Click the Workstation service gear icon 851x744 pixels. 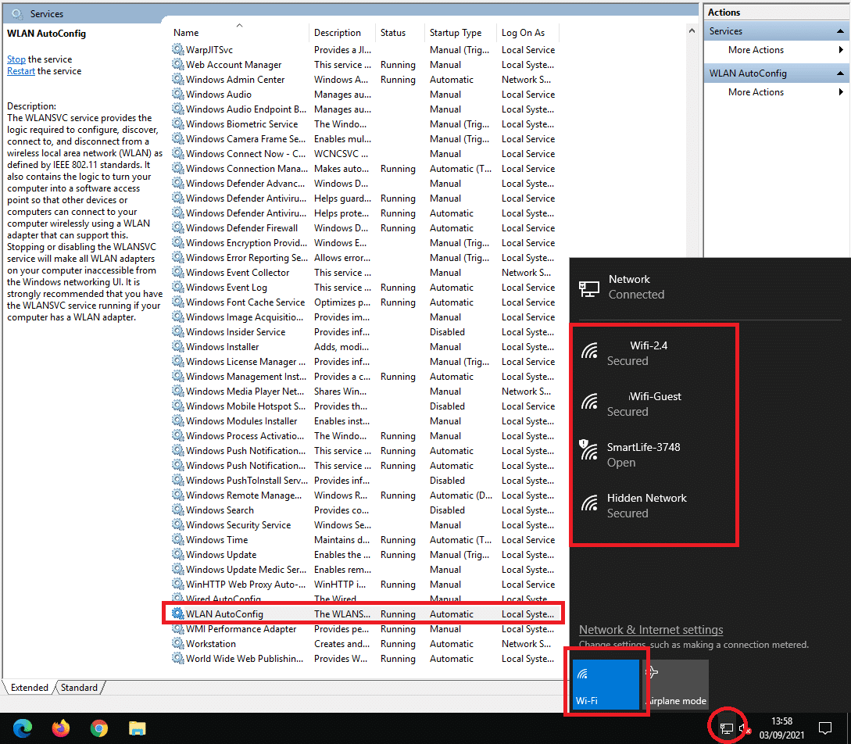click(x=178, y=644)
